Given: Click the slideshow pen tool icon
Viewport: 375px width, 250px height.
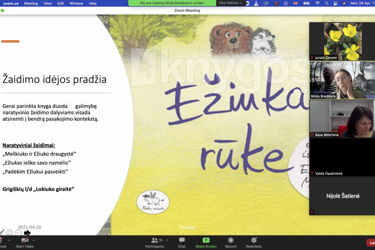Looking at the screenshot, I should [2, 232].
